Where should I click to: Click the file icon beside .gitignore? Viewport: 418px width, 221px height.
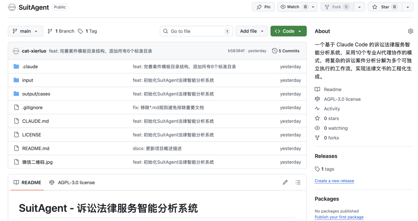pyautogui.click(x=16, y=108)
